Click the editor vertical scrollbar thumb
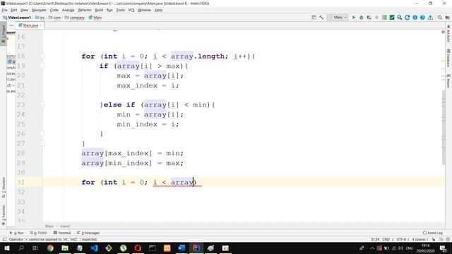The width and height of the screenshot is (452, 254). tap(444, 127)
